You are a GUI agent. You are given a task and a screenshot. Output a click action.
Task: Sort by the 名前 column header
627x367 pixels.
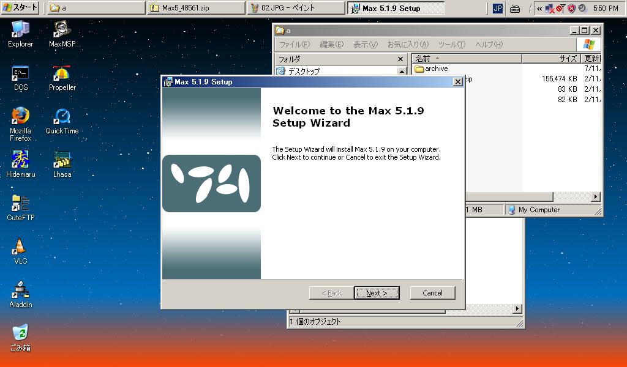pos(467,59)
